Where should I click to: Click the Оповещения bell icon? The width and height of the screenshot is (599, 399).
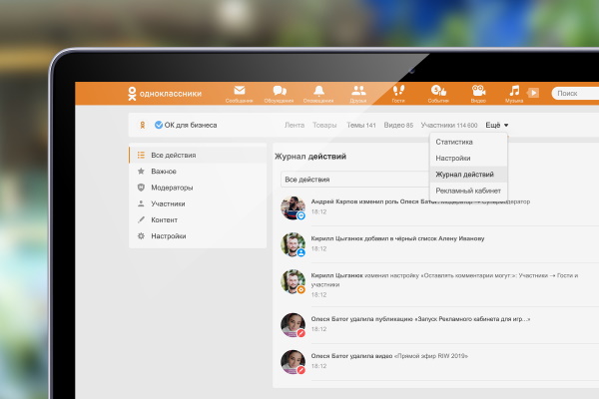coord(318,92)
